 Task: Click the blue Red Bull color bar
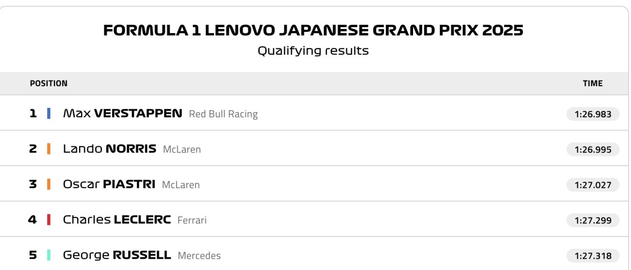pyautogui.click(x=49, y=114)
